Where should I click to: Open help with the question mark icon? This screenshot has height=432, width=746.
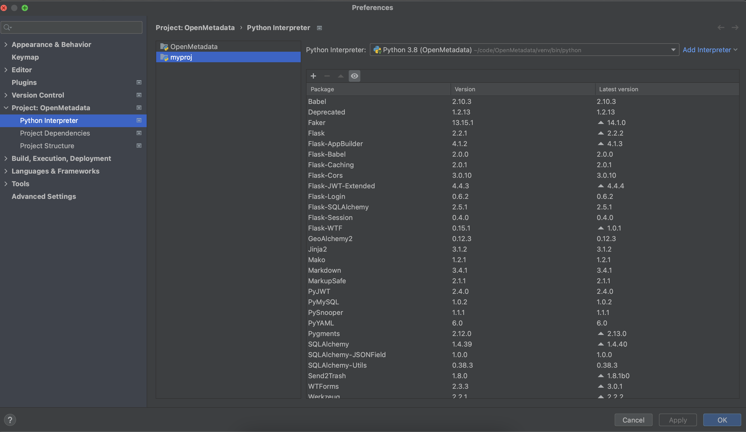[10, 420]
